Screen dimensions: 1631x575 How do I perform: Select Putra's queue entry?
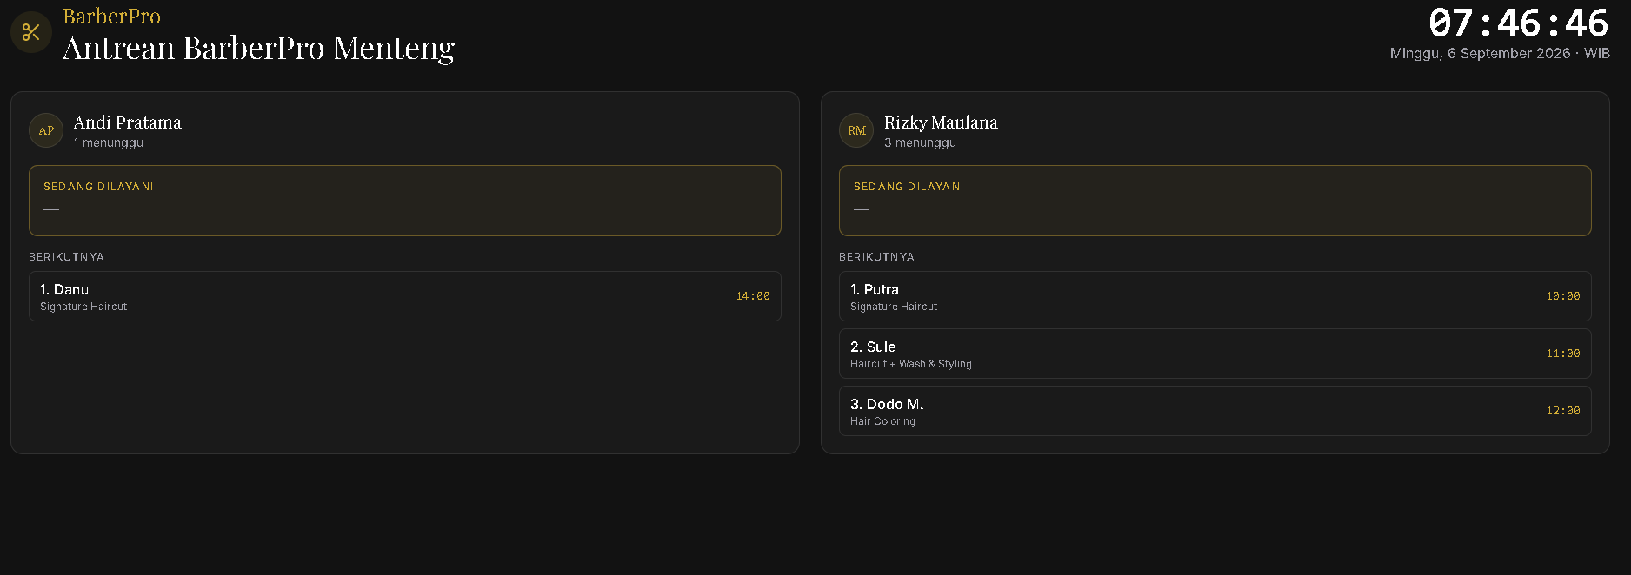(x=1215, y=296)
